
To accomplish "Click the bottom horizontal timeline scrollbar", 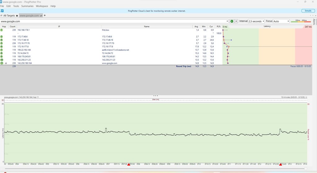I will point(156,169).
